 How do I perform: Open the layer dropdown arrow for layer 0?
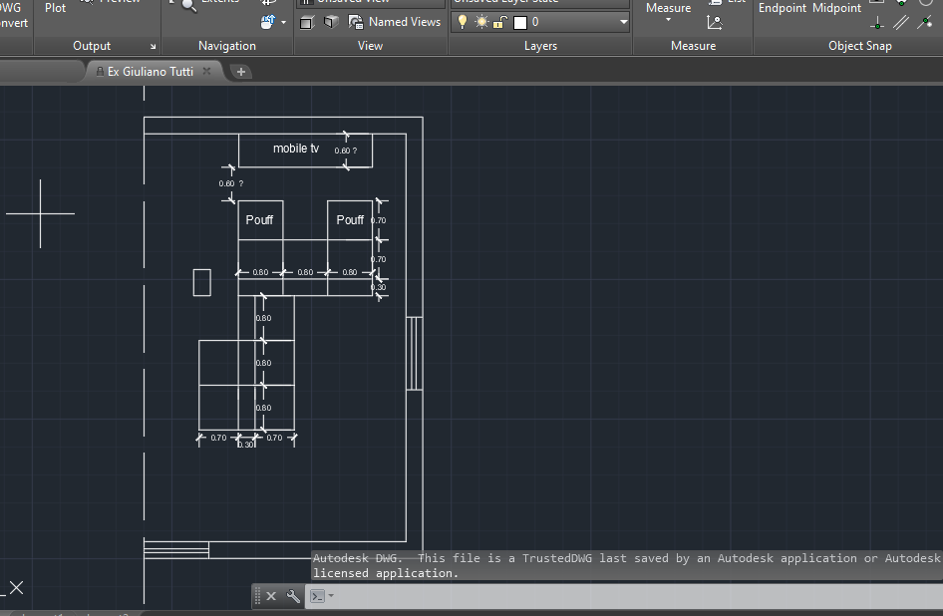point(624,22)
